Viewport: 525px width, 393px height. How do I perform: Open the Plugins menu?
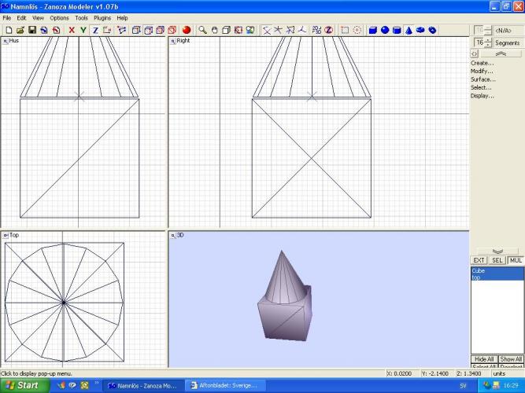102,17
